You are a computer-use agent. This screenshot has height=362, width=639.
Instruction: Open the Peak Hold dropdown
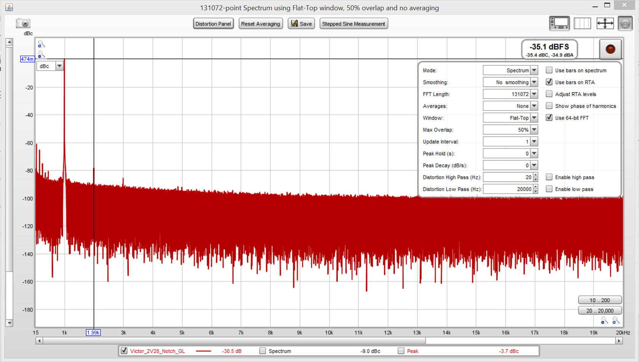(534, 153)
